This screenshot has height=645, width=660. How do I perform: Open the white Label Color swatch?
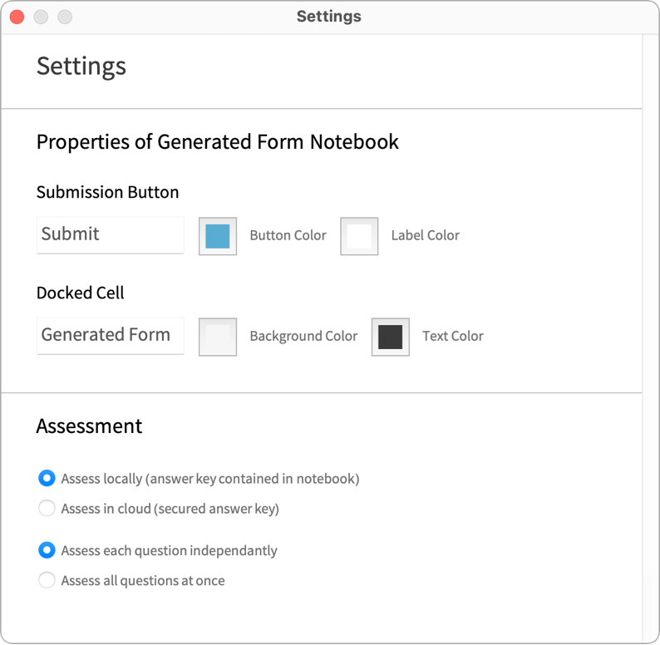click(359, 236)
